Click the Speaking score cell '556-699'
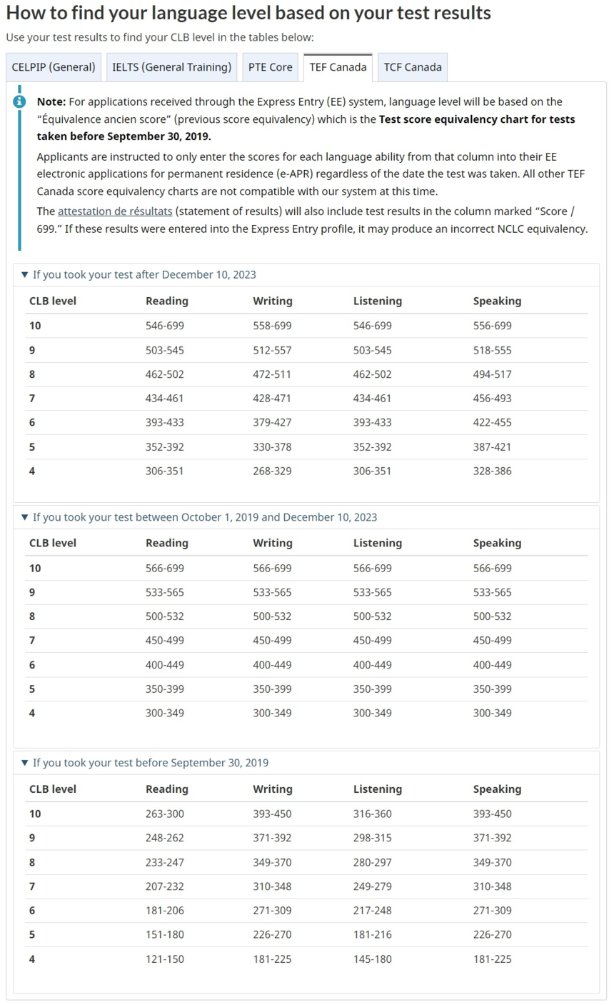The height and width of the screenshot is (1005, 614). [x=492, y=326]
